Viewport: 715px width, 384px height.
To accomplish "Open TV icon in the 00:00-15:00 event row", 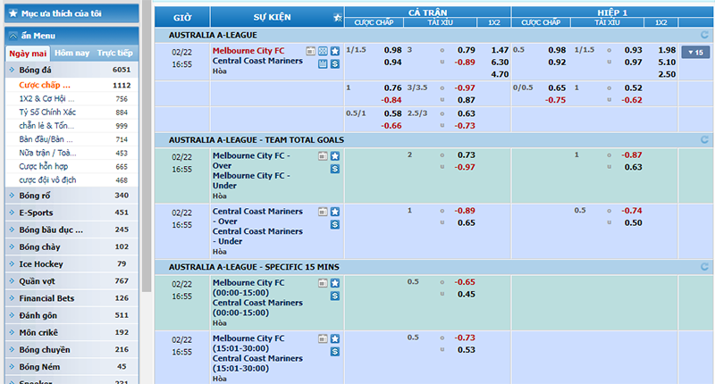I will point(323,283).
